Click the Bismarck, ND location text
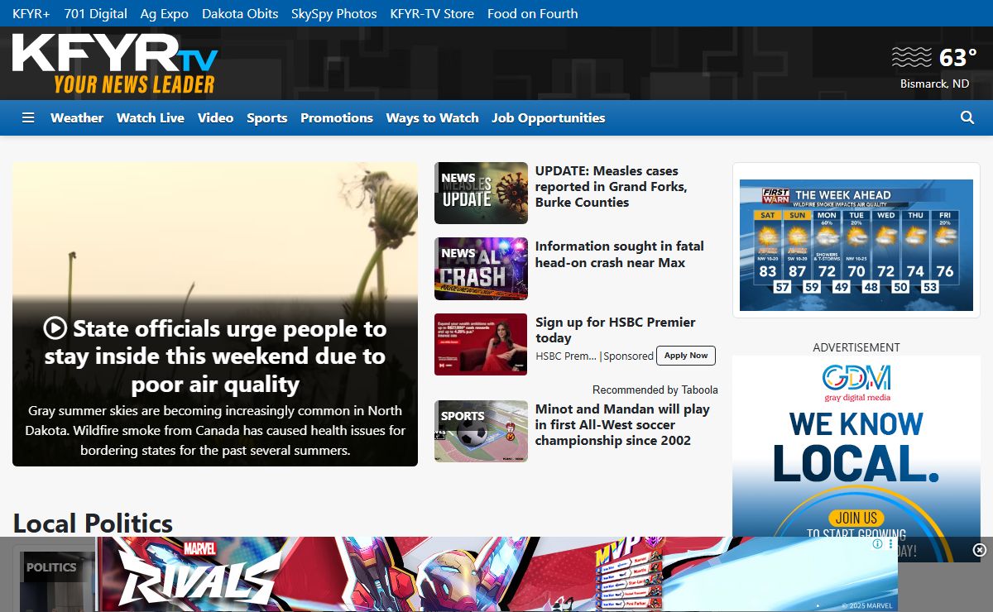993x612 pixels. click(x=935, y=84)
